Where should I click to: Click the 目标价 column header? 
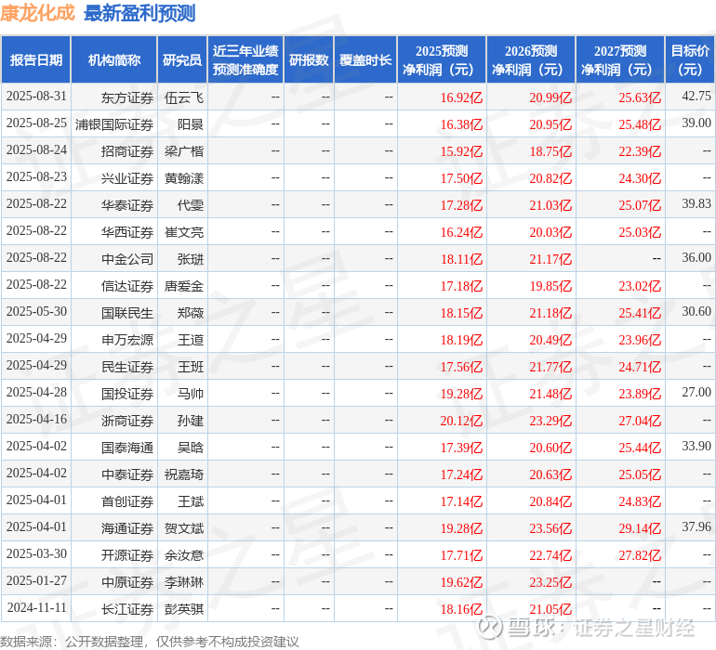[x=690, y=60]
